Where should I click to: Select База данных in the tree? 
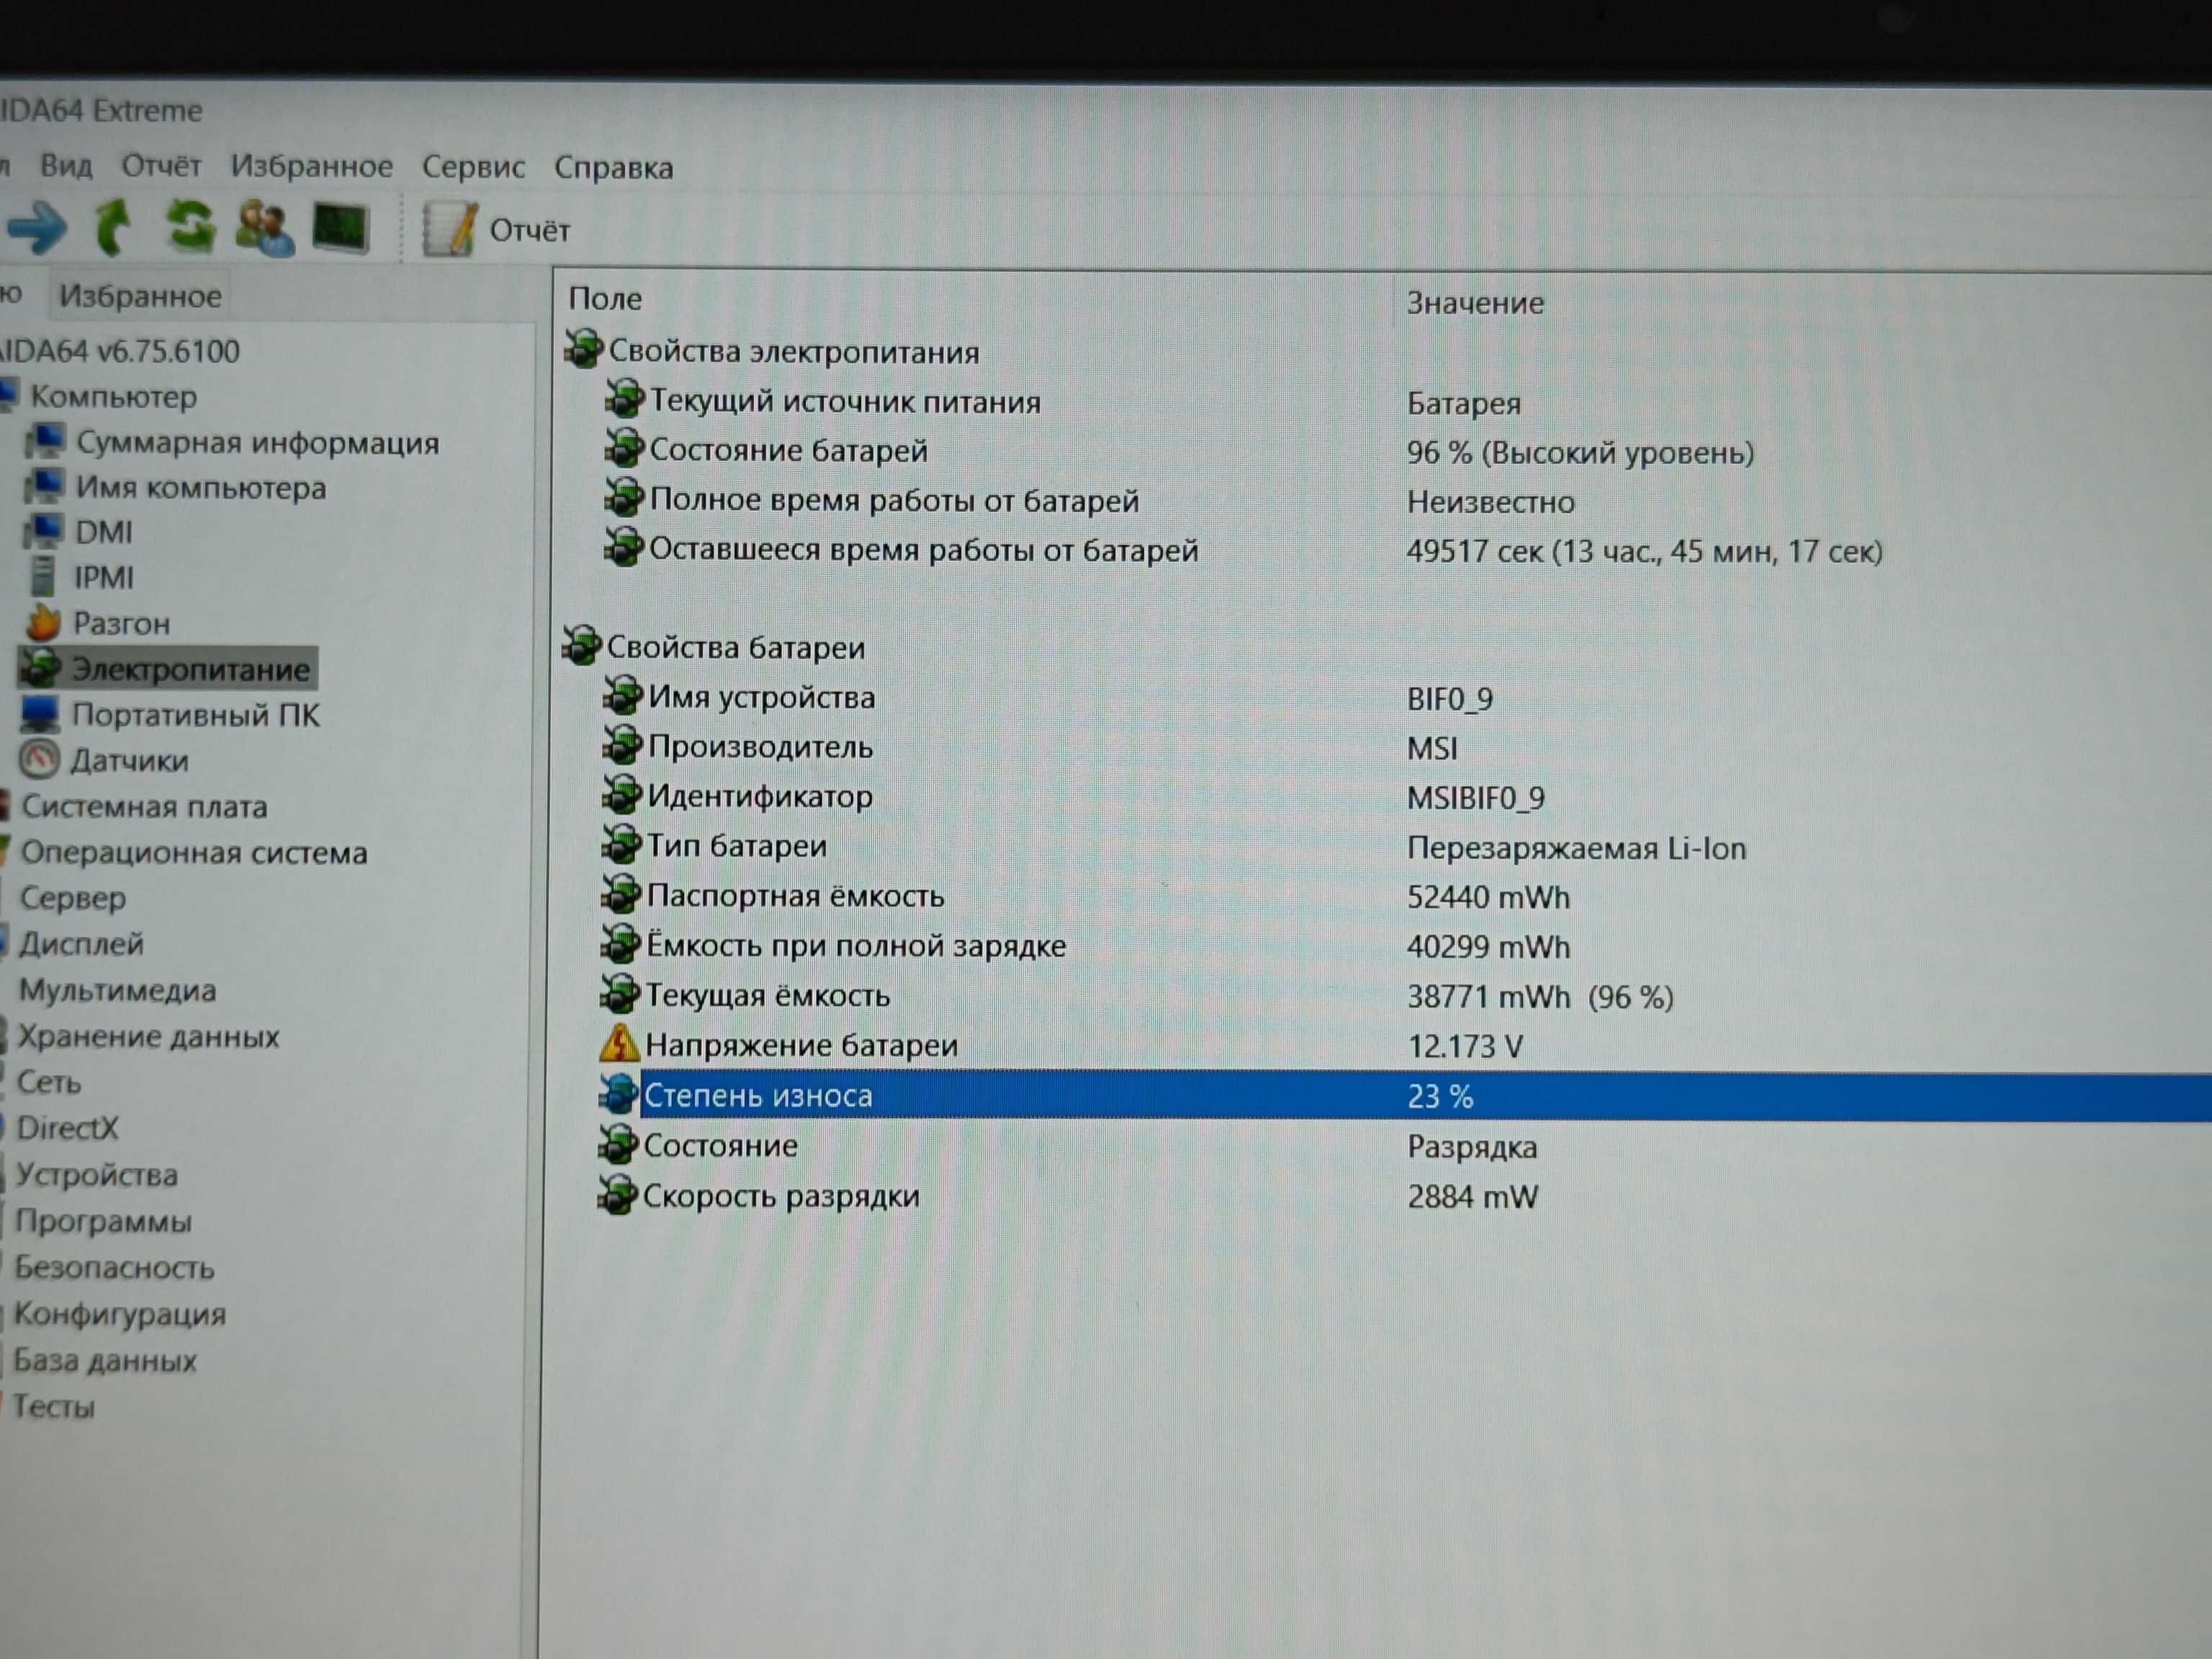pyautogui.click(x=105, y=1361)
